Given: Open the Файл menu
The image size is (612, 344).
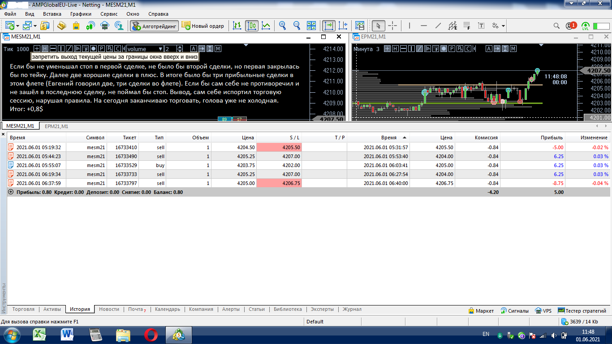Looking at the screenshot, I should [10, 14].
